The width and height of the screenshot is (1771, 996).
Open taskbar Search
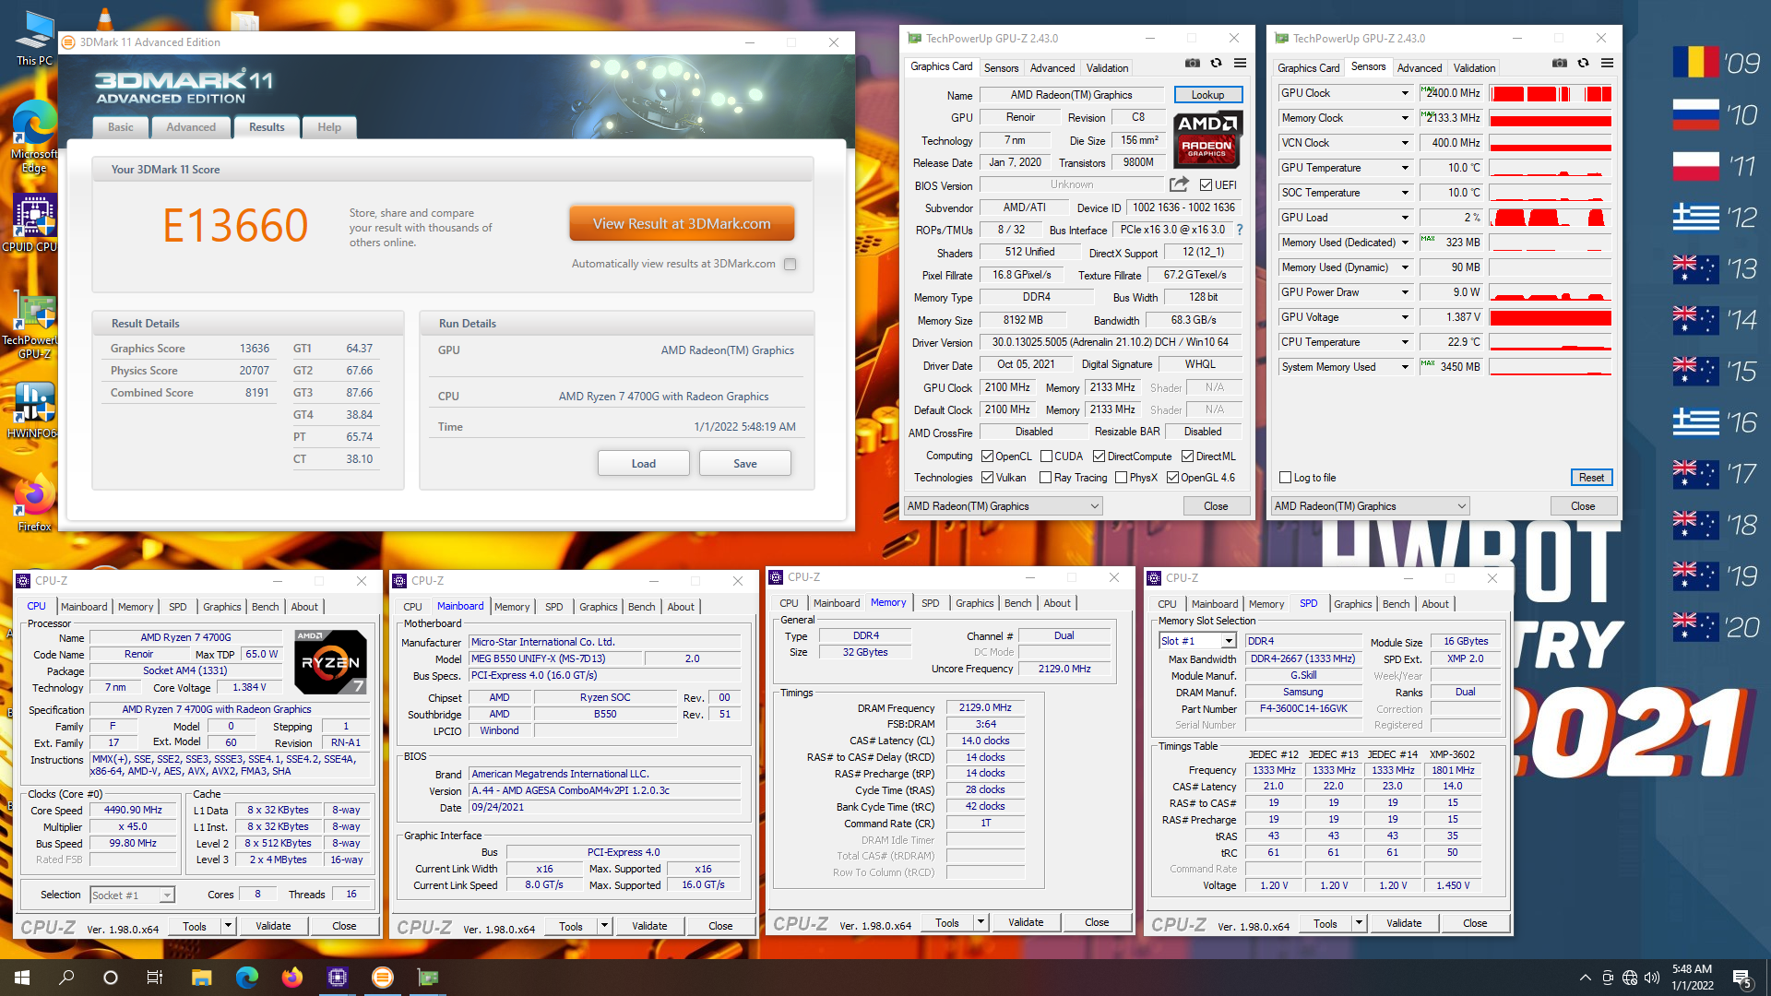(66, 977)
